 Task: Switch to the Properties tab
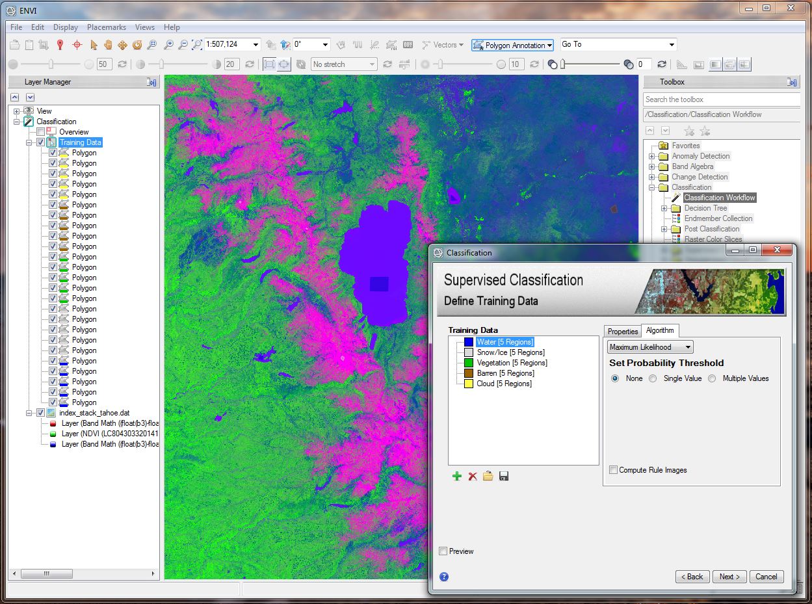click(x=623, y=332)
